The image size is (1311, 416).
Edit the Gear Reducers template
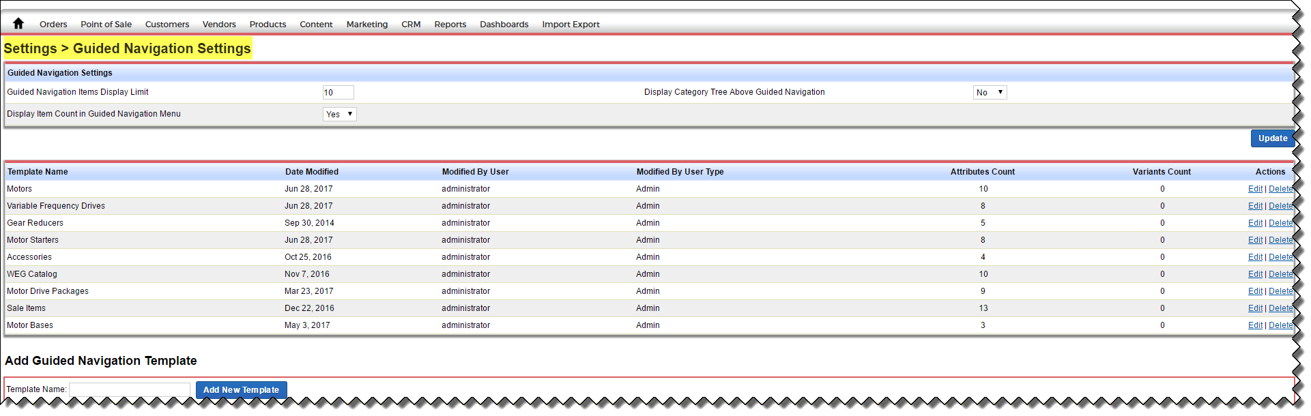click(x=1255, y=223)
